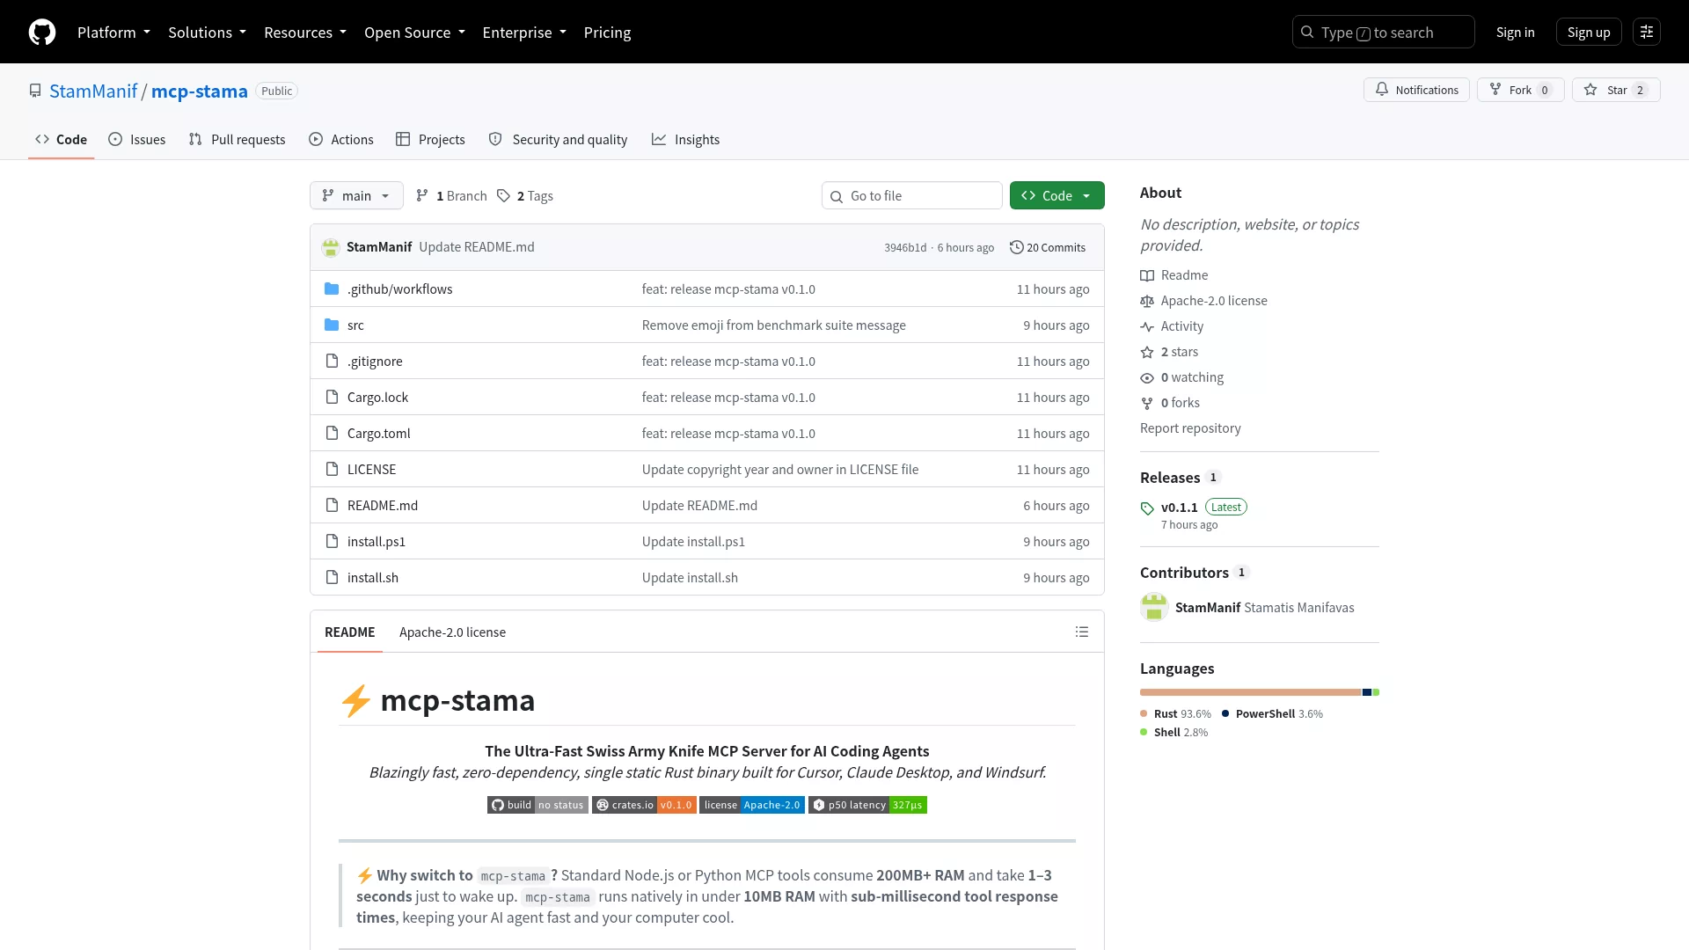Screen dimensions: 1689x950
Task: Expand the Resources menu
Action: point(305,32)
